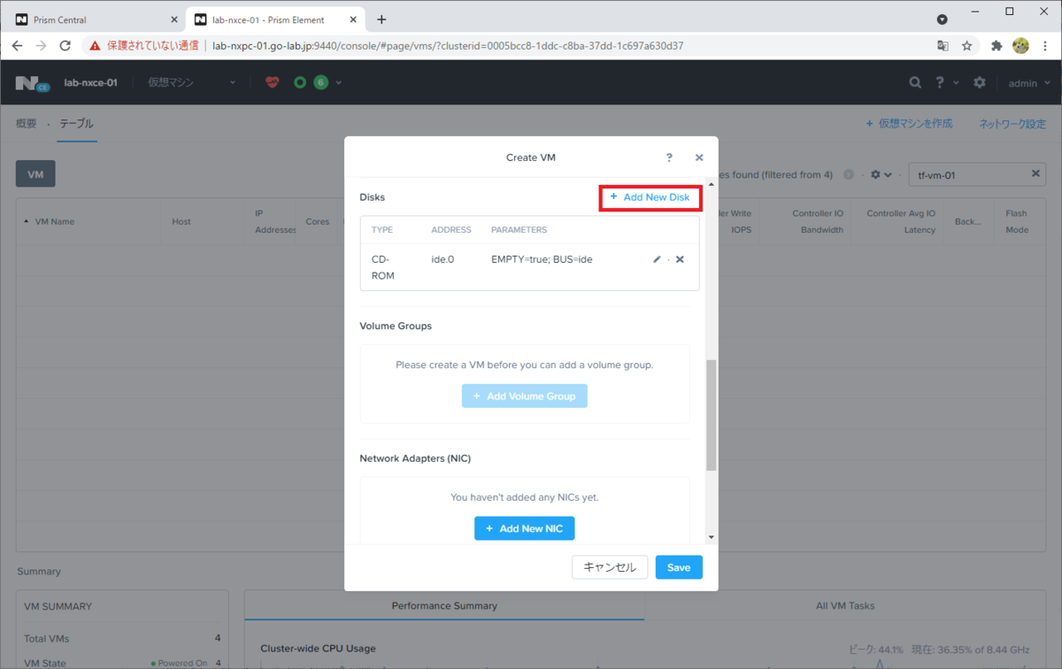Expand the chevron beside the 6 badge

pyautogui.click(x=338, y=82)
